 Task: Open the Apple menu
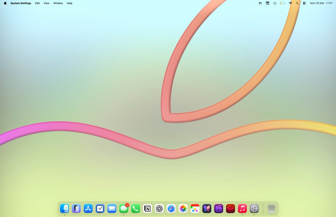5,3
